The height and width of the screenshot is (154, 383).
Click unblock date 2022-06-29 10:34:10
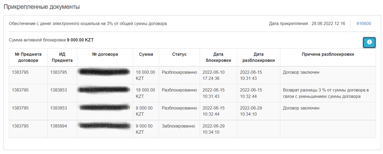(x=251, y=111)
